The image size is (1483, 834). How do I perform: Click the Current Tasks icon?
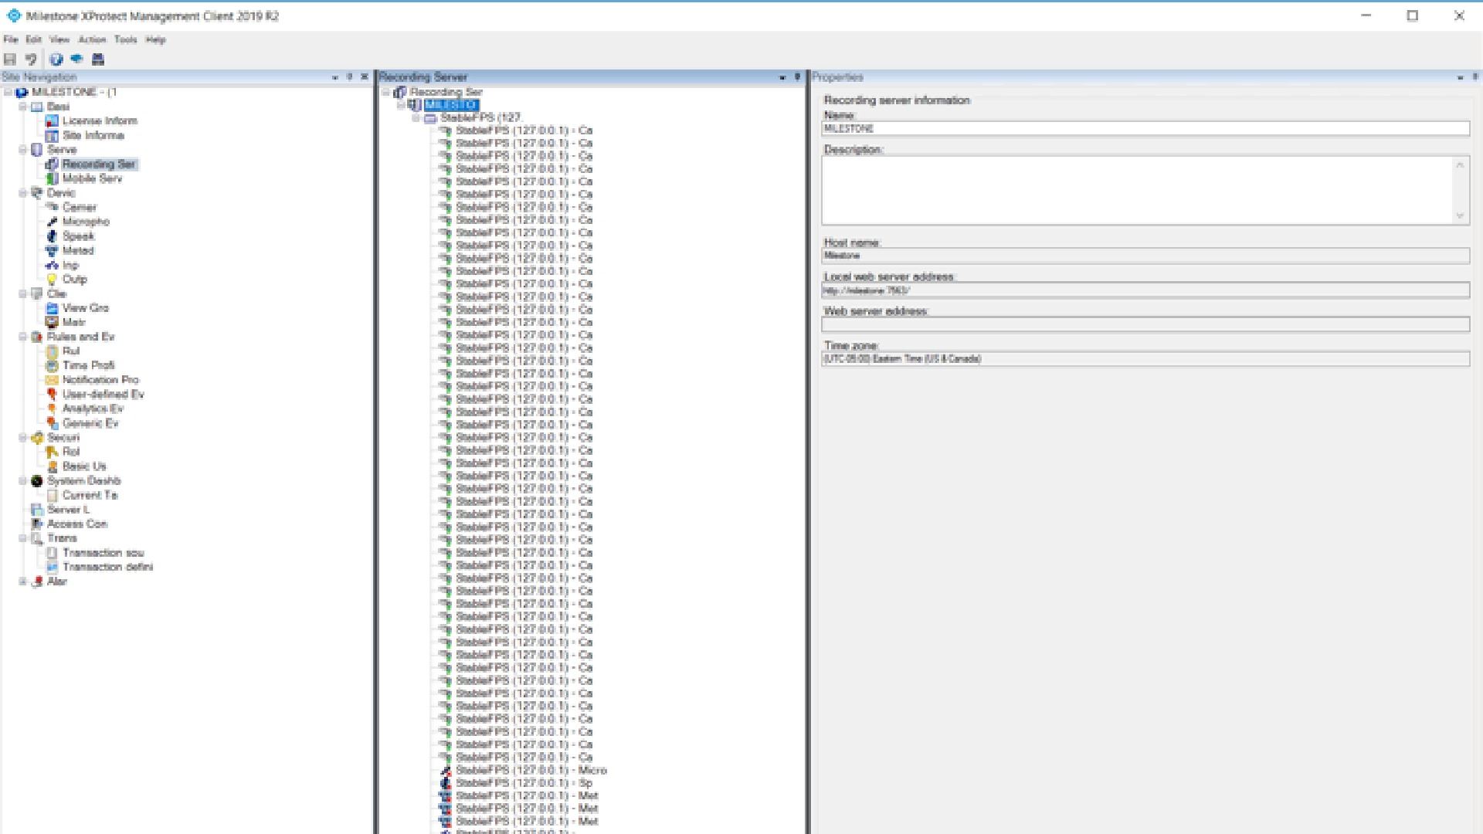(x=52, y=496)
